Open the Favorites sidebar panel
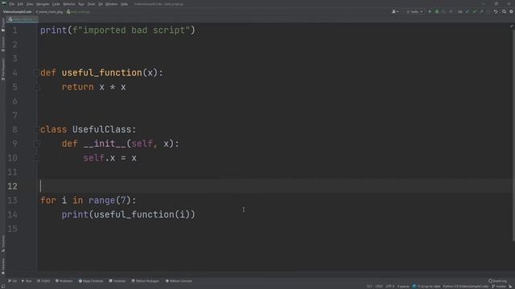Viewport: 515px width, 289px height. [3, 266]
